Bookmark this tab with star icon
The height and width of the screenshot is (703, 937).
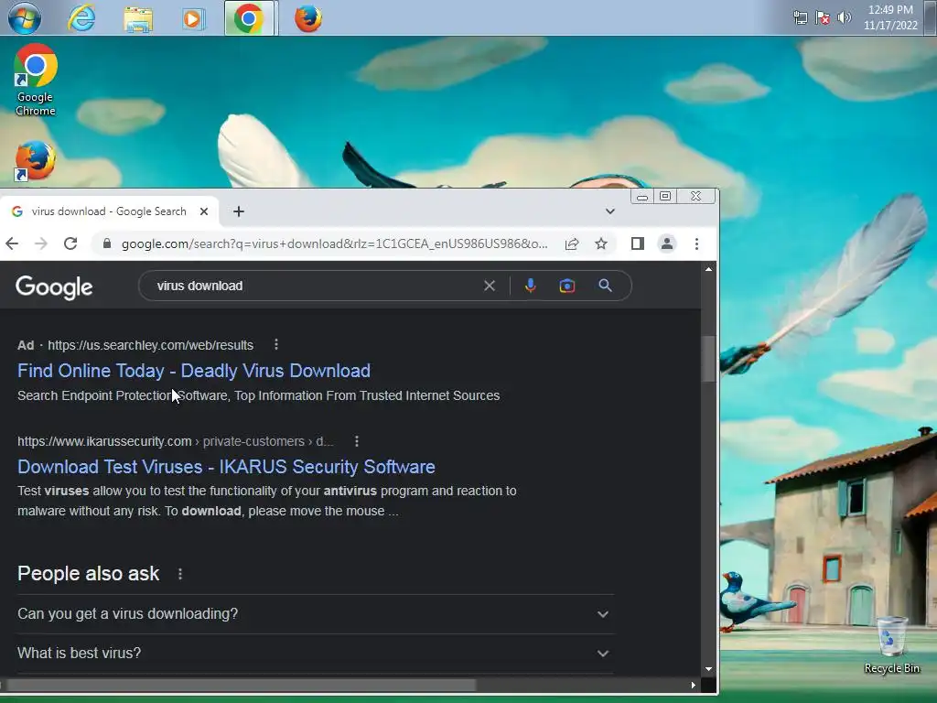pos(601,243)
